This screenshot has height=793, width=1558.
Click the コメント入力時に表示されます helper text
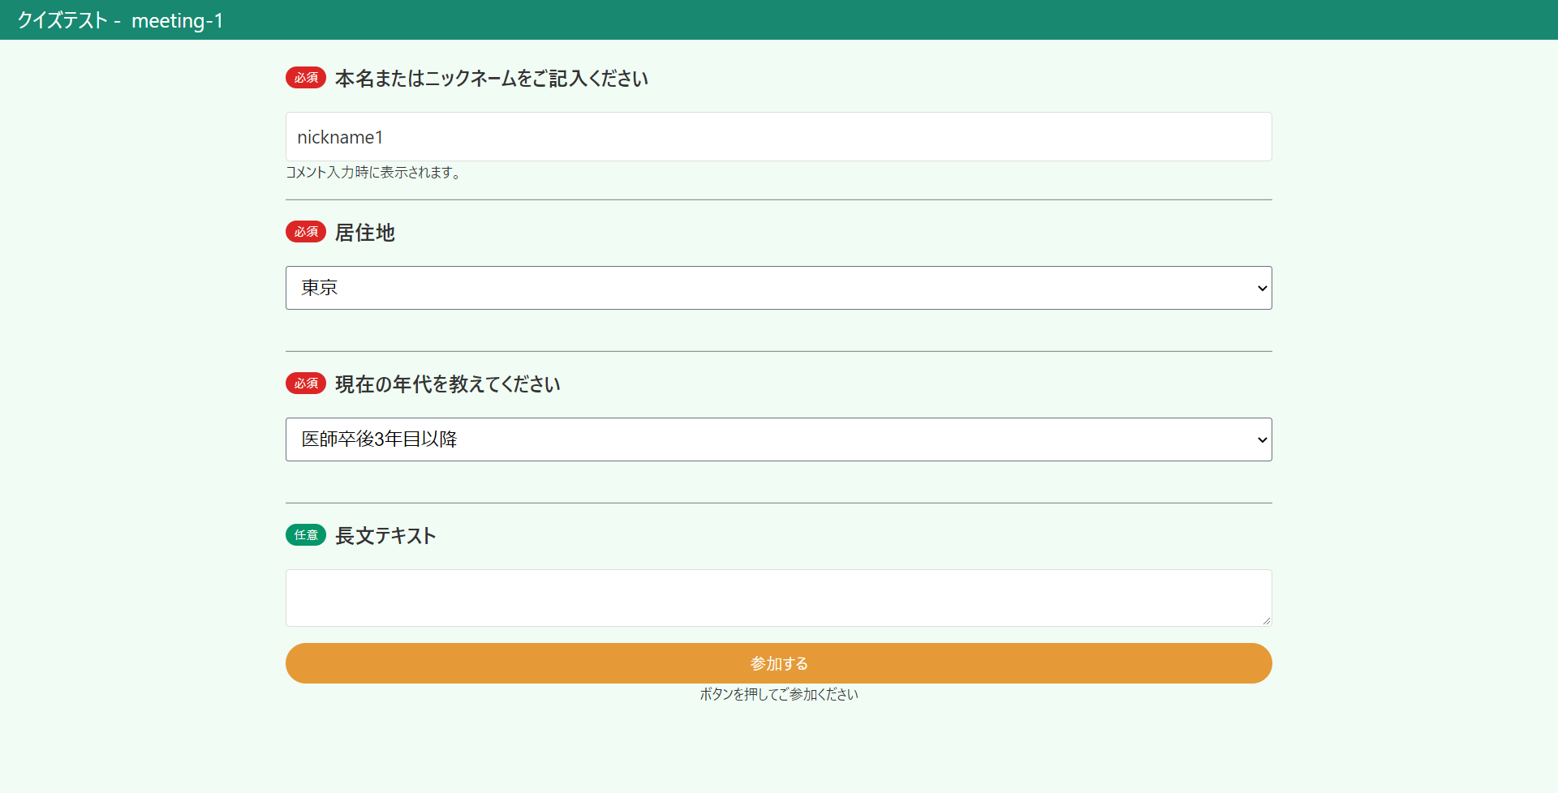pyautogui.click(x=374, y=173)
